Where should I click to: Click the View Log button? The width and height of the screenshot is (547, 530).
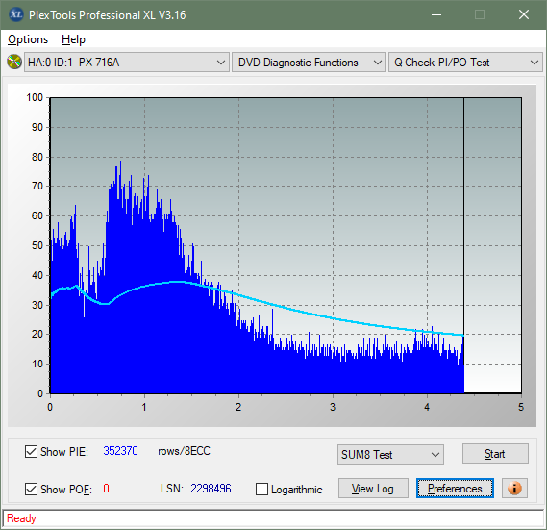click(373, 489)
